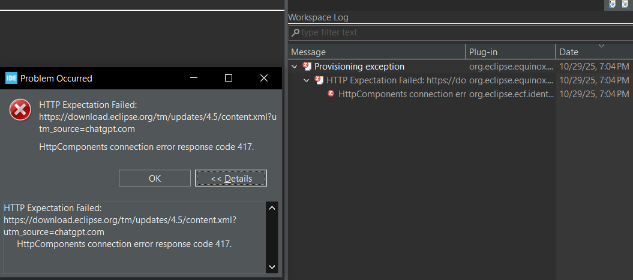Click the scroll down arrow in details box
633x280 pixels.
pos(272,266)
